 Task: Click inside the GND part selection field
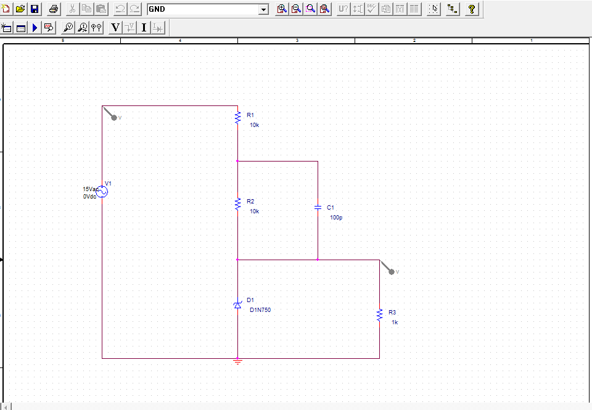pos(203,9)
